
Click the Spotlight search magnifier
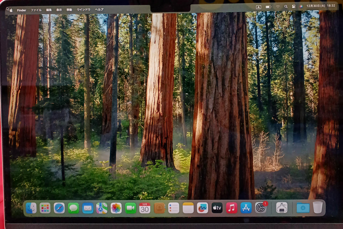286,7
